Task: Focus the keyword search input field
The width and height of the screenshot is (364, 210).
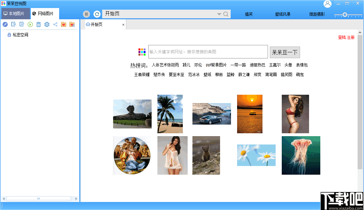Action: pos(208,52)
